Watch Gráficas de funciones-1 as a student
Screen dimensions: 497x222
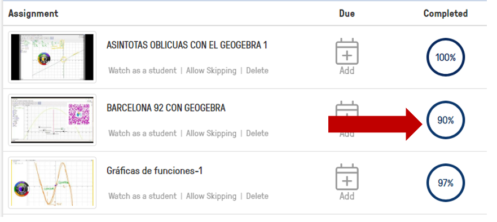(142, 196)
